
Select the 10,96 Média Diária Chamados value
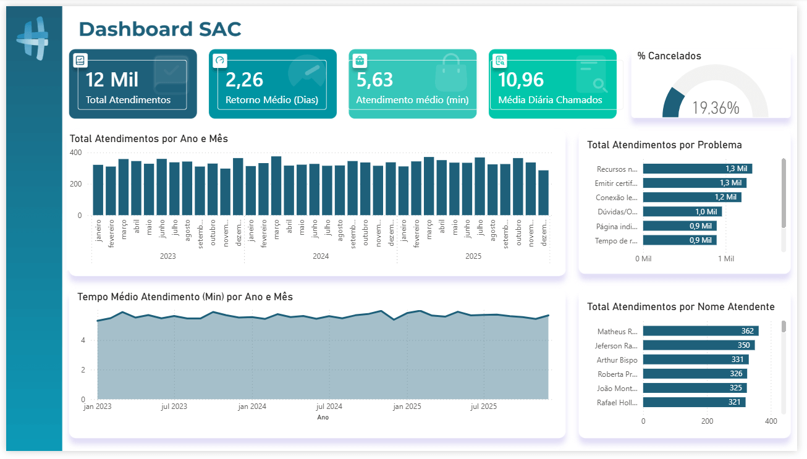point(521,80)
